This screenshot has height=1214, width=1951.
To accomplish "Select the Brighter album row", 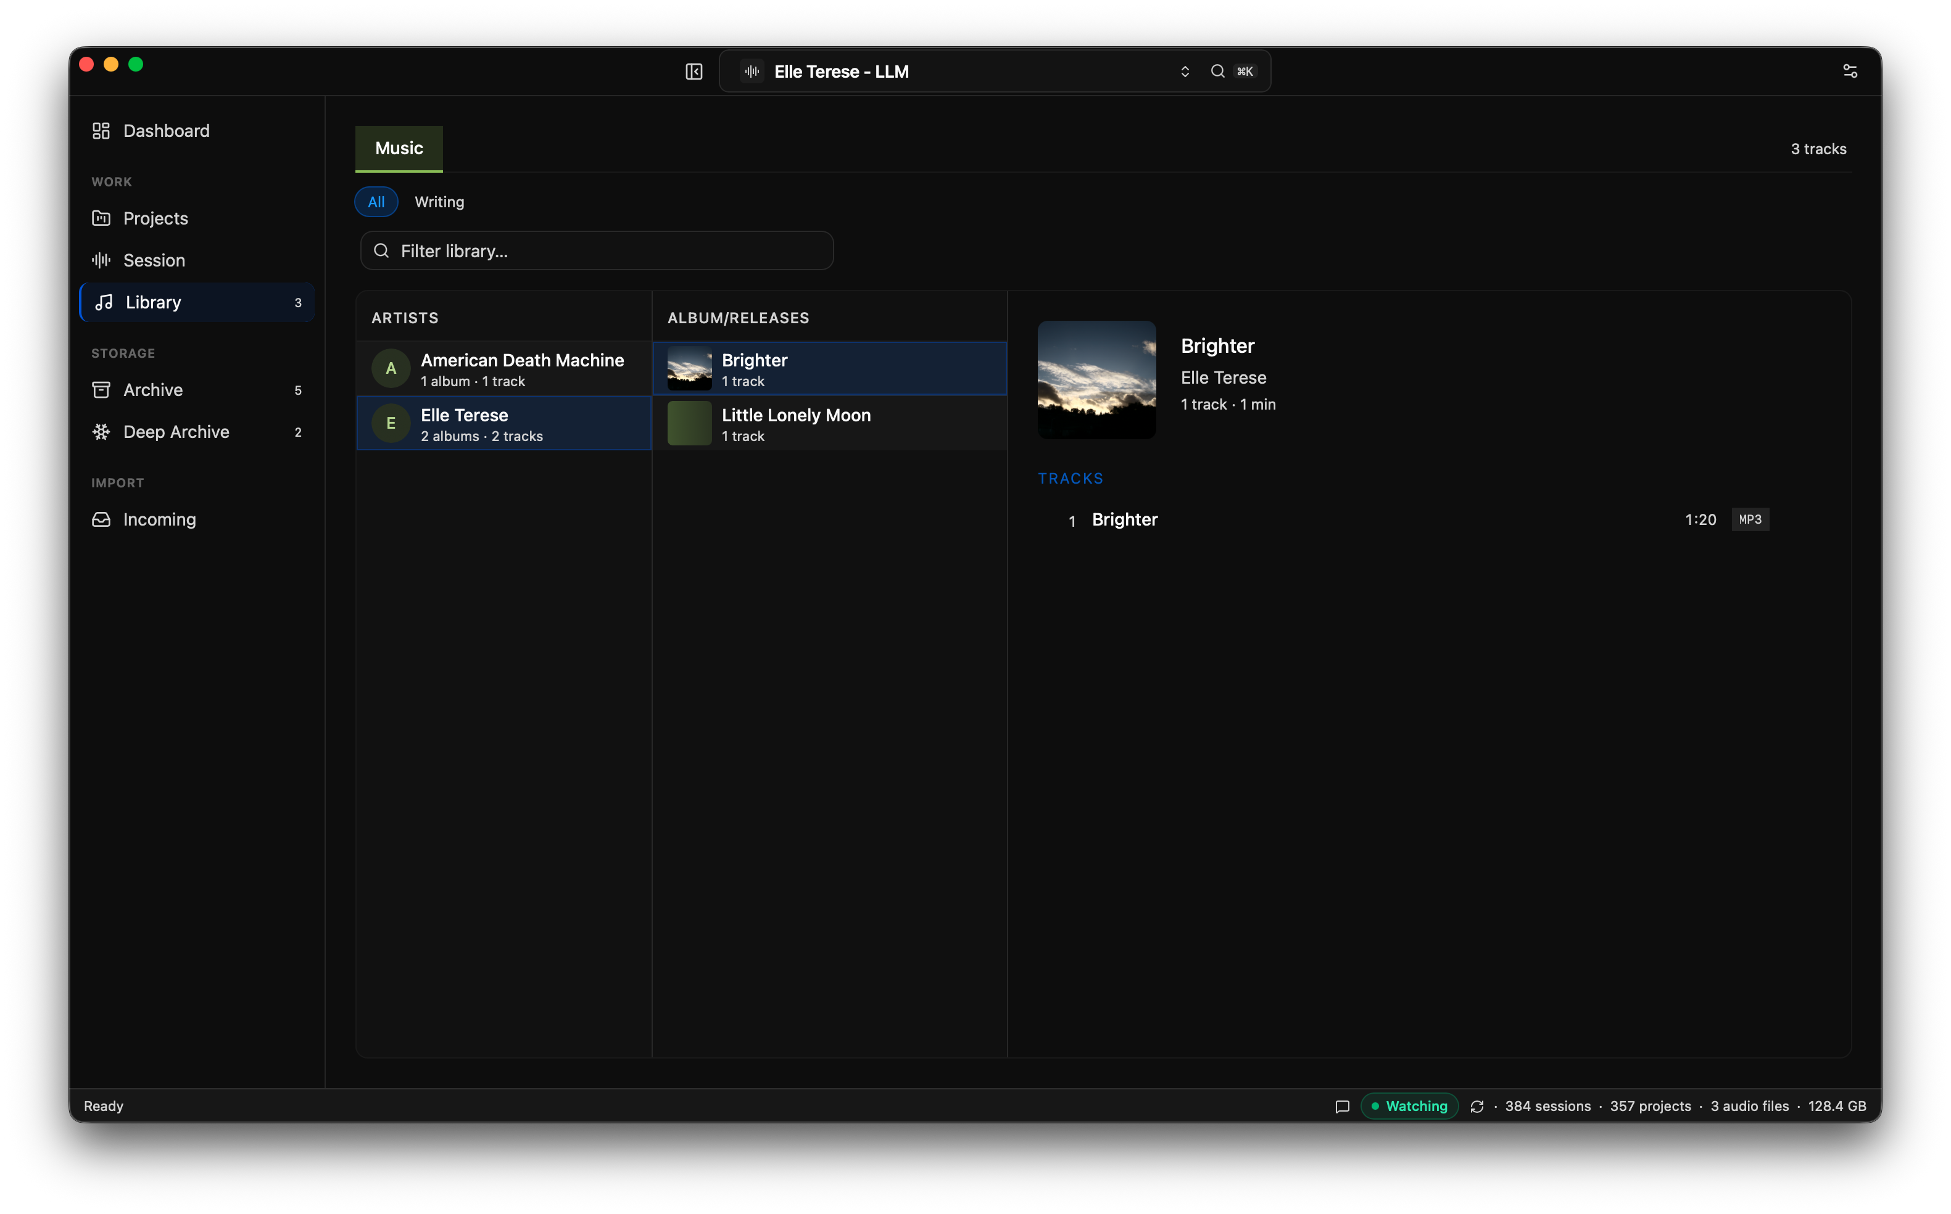I will [x=830, y=368].
